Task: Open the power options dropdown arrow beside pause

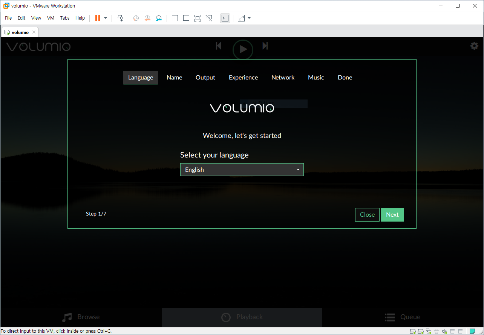Action: tap(106, 18)
